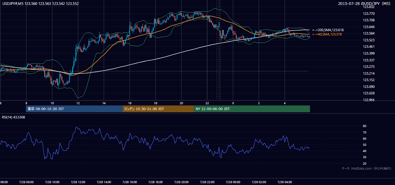Click hour label 18 under price chart

coord(156,103)
